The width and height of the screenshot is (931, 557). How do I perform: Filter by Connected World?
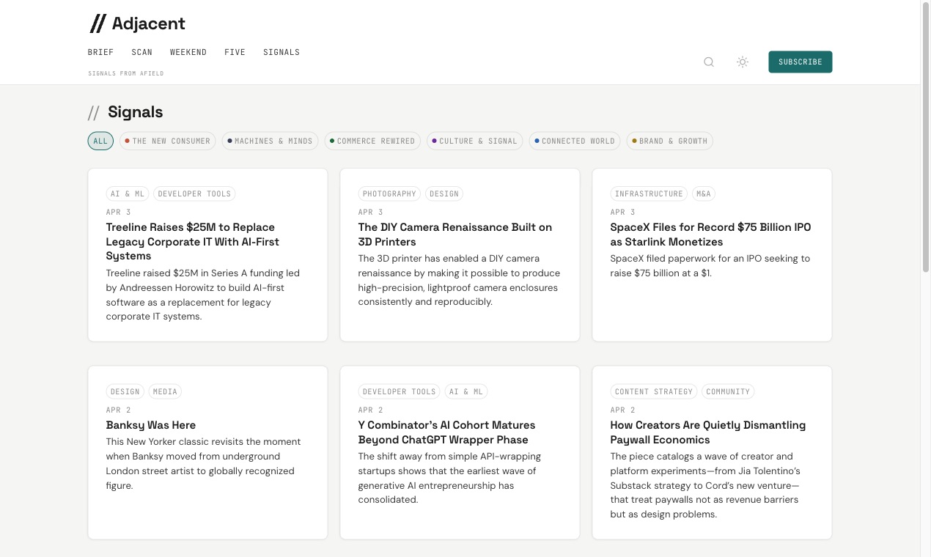tap(575, 141)
